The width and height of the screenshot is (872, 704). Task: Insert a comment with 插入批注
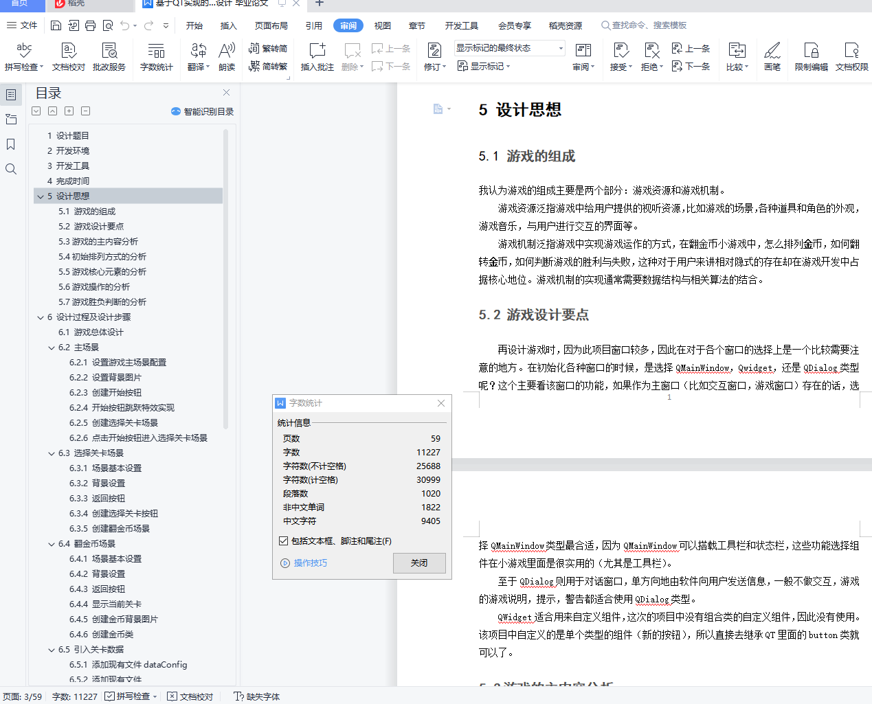tap(316, 55)
